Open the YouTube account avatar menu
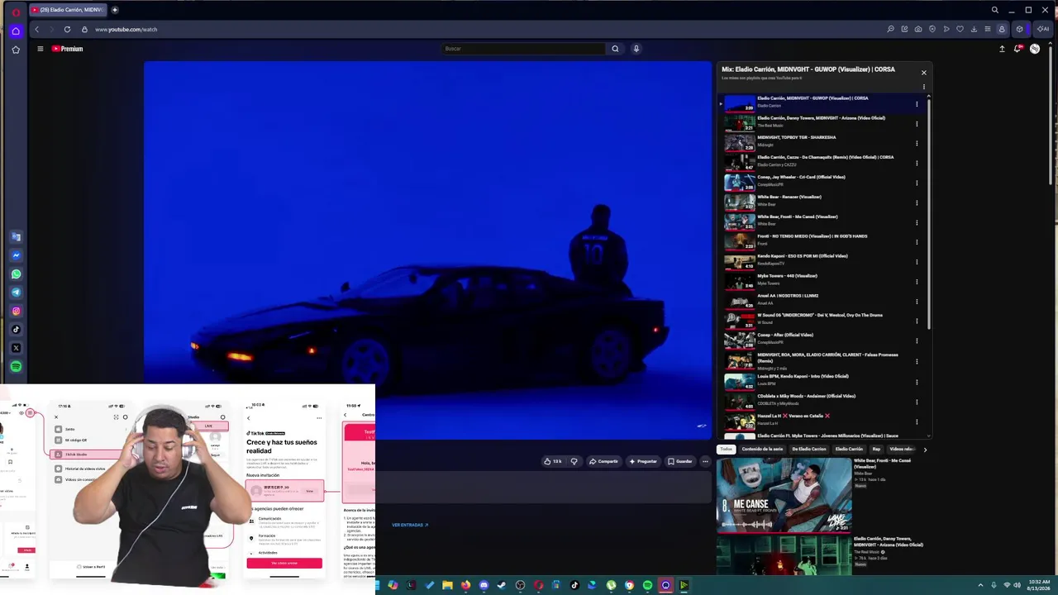 click(1035, 49)
